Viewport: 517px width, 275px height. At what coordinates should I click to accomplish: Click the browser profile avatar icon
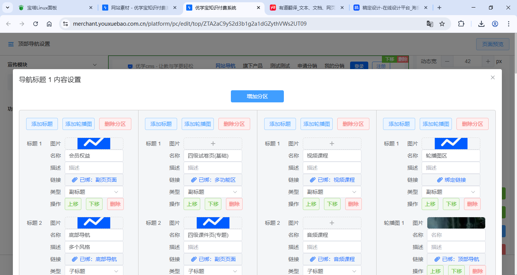(495, 23)
